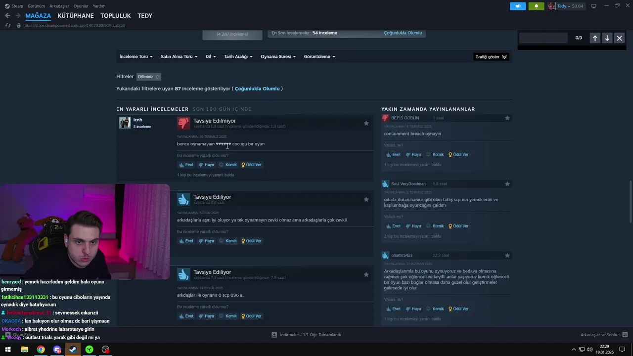Screen dimensions: 633x356
Task: Vote Evet on 'arkadaşlarla aşırı iyi' review
Action: pos(186,241)
